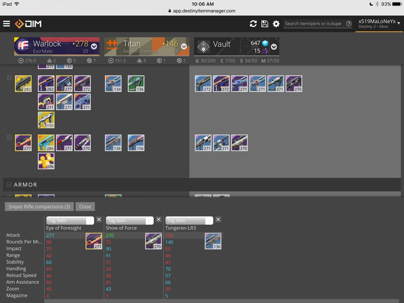The height and width of the screenshot is (303, 404).
Task: Sort comparison by Magazine stat
Action: tap(17, 296)
